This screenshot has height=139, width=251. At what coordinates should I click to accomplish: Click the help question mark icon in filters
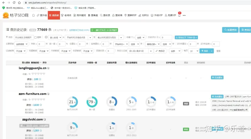click(x=46, y=37)
